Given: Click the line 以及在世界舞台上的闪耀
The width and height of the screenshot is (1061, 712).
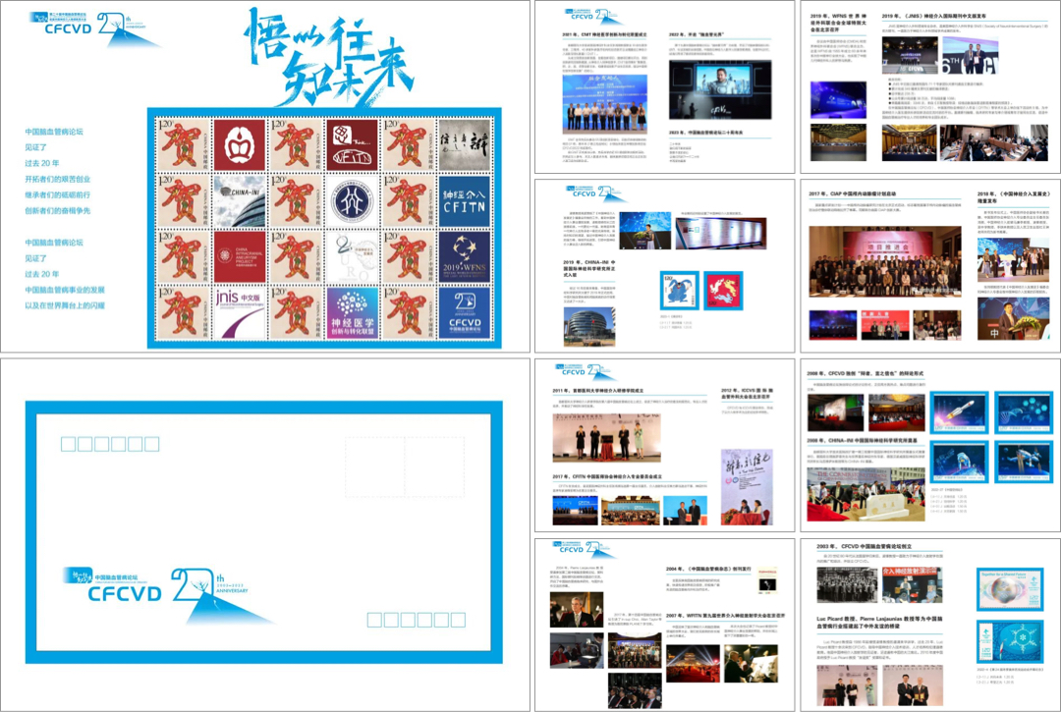Looking at the screenshot, I should (x=65, y=305).
